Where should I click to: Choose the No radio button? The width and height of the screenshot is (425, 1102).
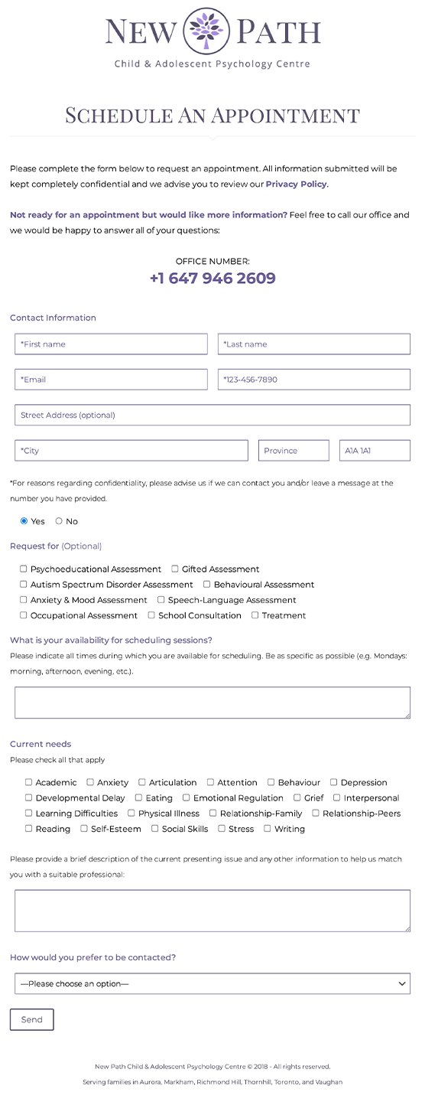pos(59,521)
